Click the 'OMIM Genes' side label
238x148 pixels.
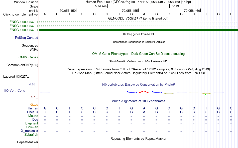coord(28,57)
